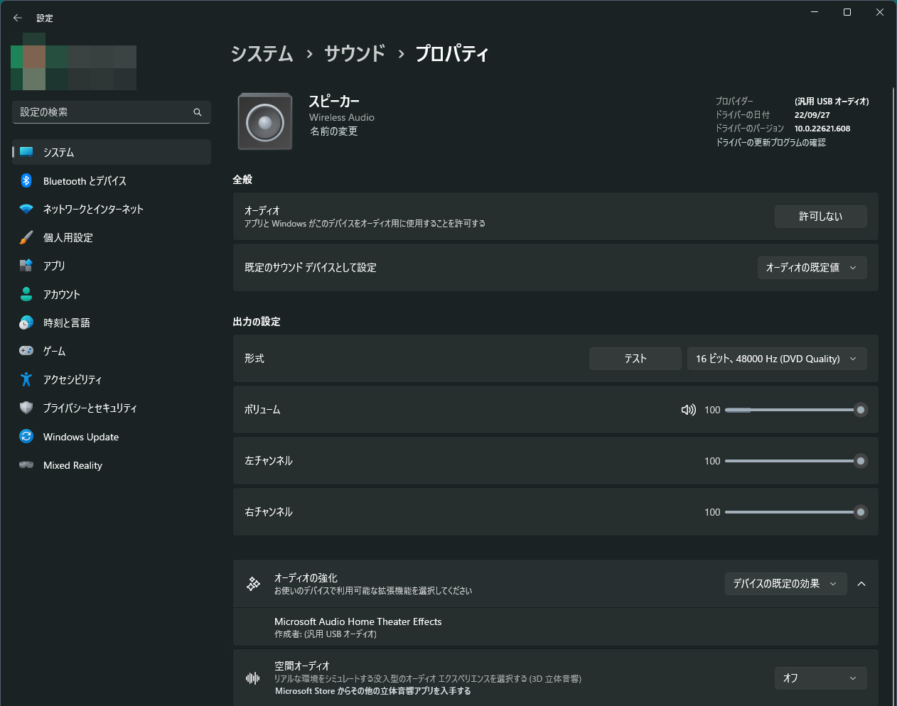Click the search magnifier icon

click(x=198, y=112)
